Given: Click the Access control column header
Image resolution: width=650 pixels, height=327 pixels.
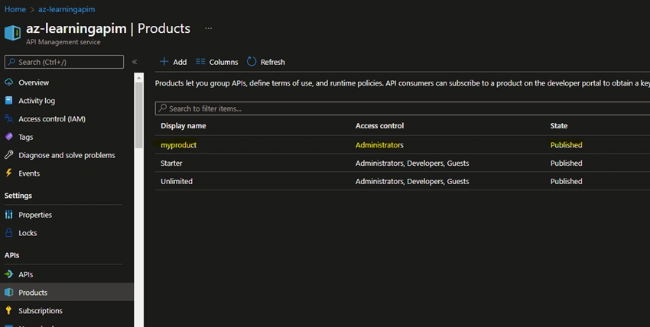Looking at the screenshot, I should [x=379, y=126].
